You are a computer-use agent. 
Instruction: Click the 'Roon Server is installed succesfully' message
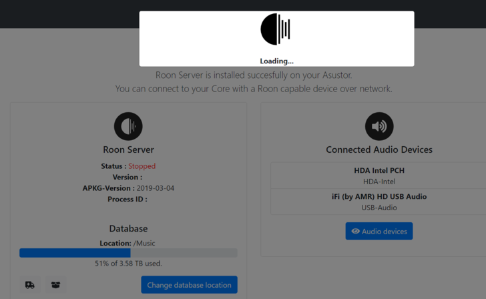254,75
